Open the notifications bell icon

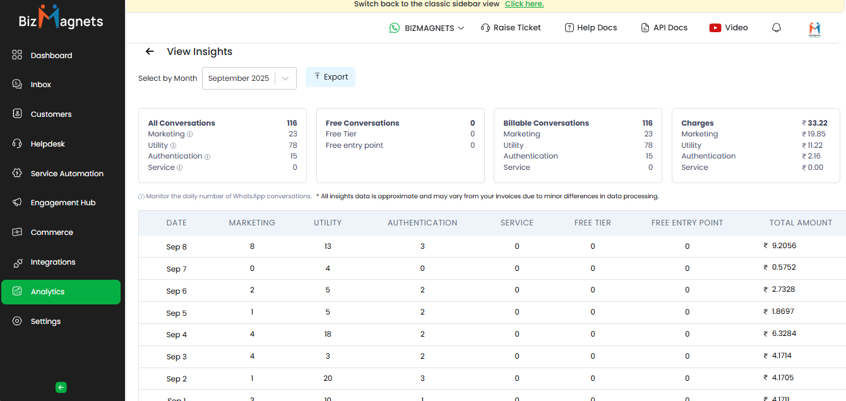(x=777, y=28)
